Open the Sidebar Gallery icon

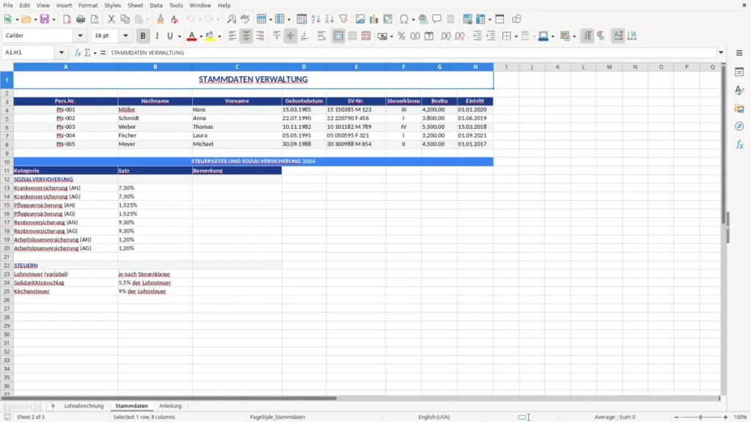tap(739, 108)
